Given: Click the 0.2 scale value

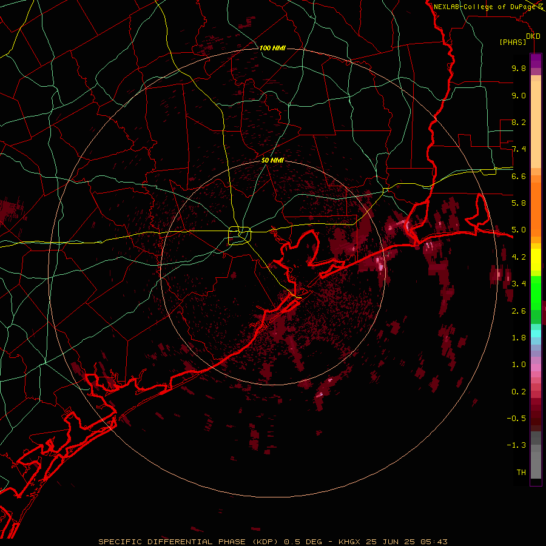Looking at the screenshot, I should pyautogui.click(x=519, y=392).
